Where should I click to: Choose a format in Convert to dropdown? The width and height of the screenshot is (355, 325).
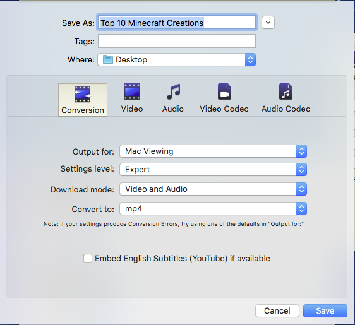point(214,208)
